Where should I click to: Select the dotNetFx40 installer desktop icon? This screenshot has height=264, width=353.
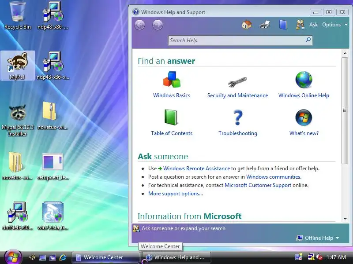18,216
